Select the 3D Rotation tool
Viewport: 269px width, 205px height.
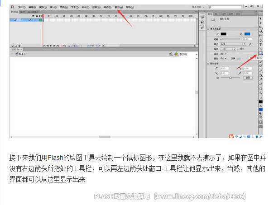[x=260, y=31]
